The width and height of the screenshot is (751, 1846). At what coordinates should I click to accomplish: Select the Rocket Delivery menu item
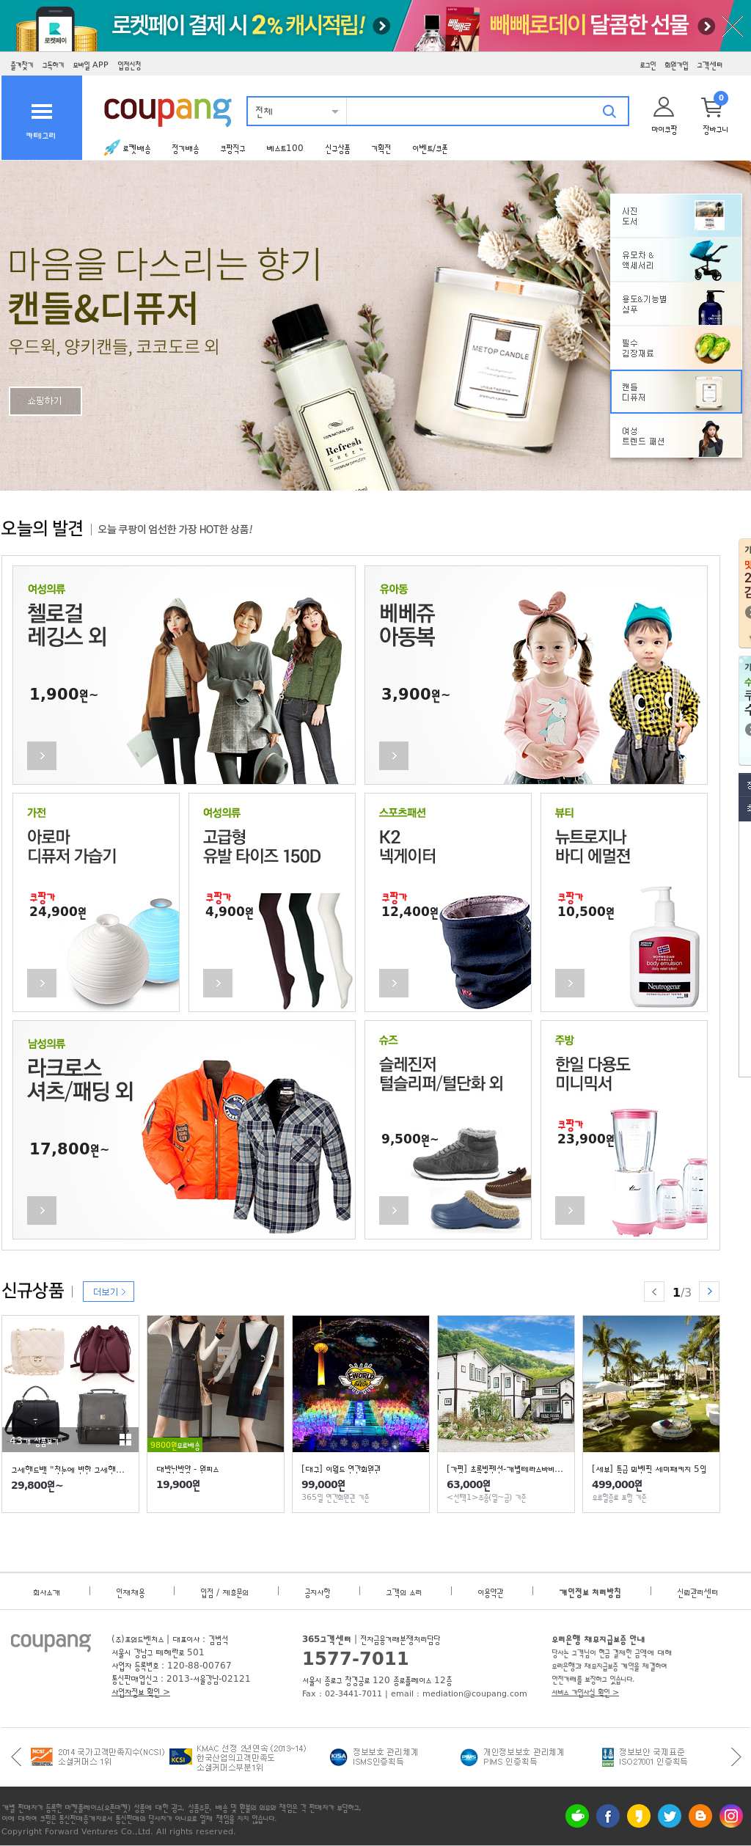tap(128, 148)
